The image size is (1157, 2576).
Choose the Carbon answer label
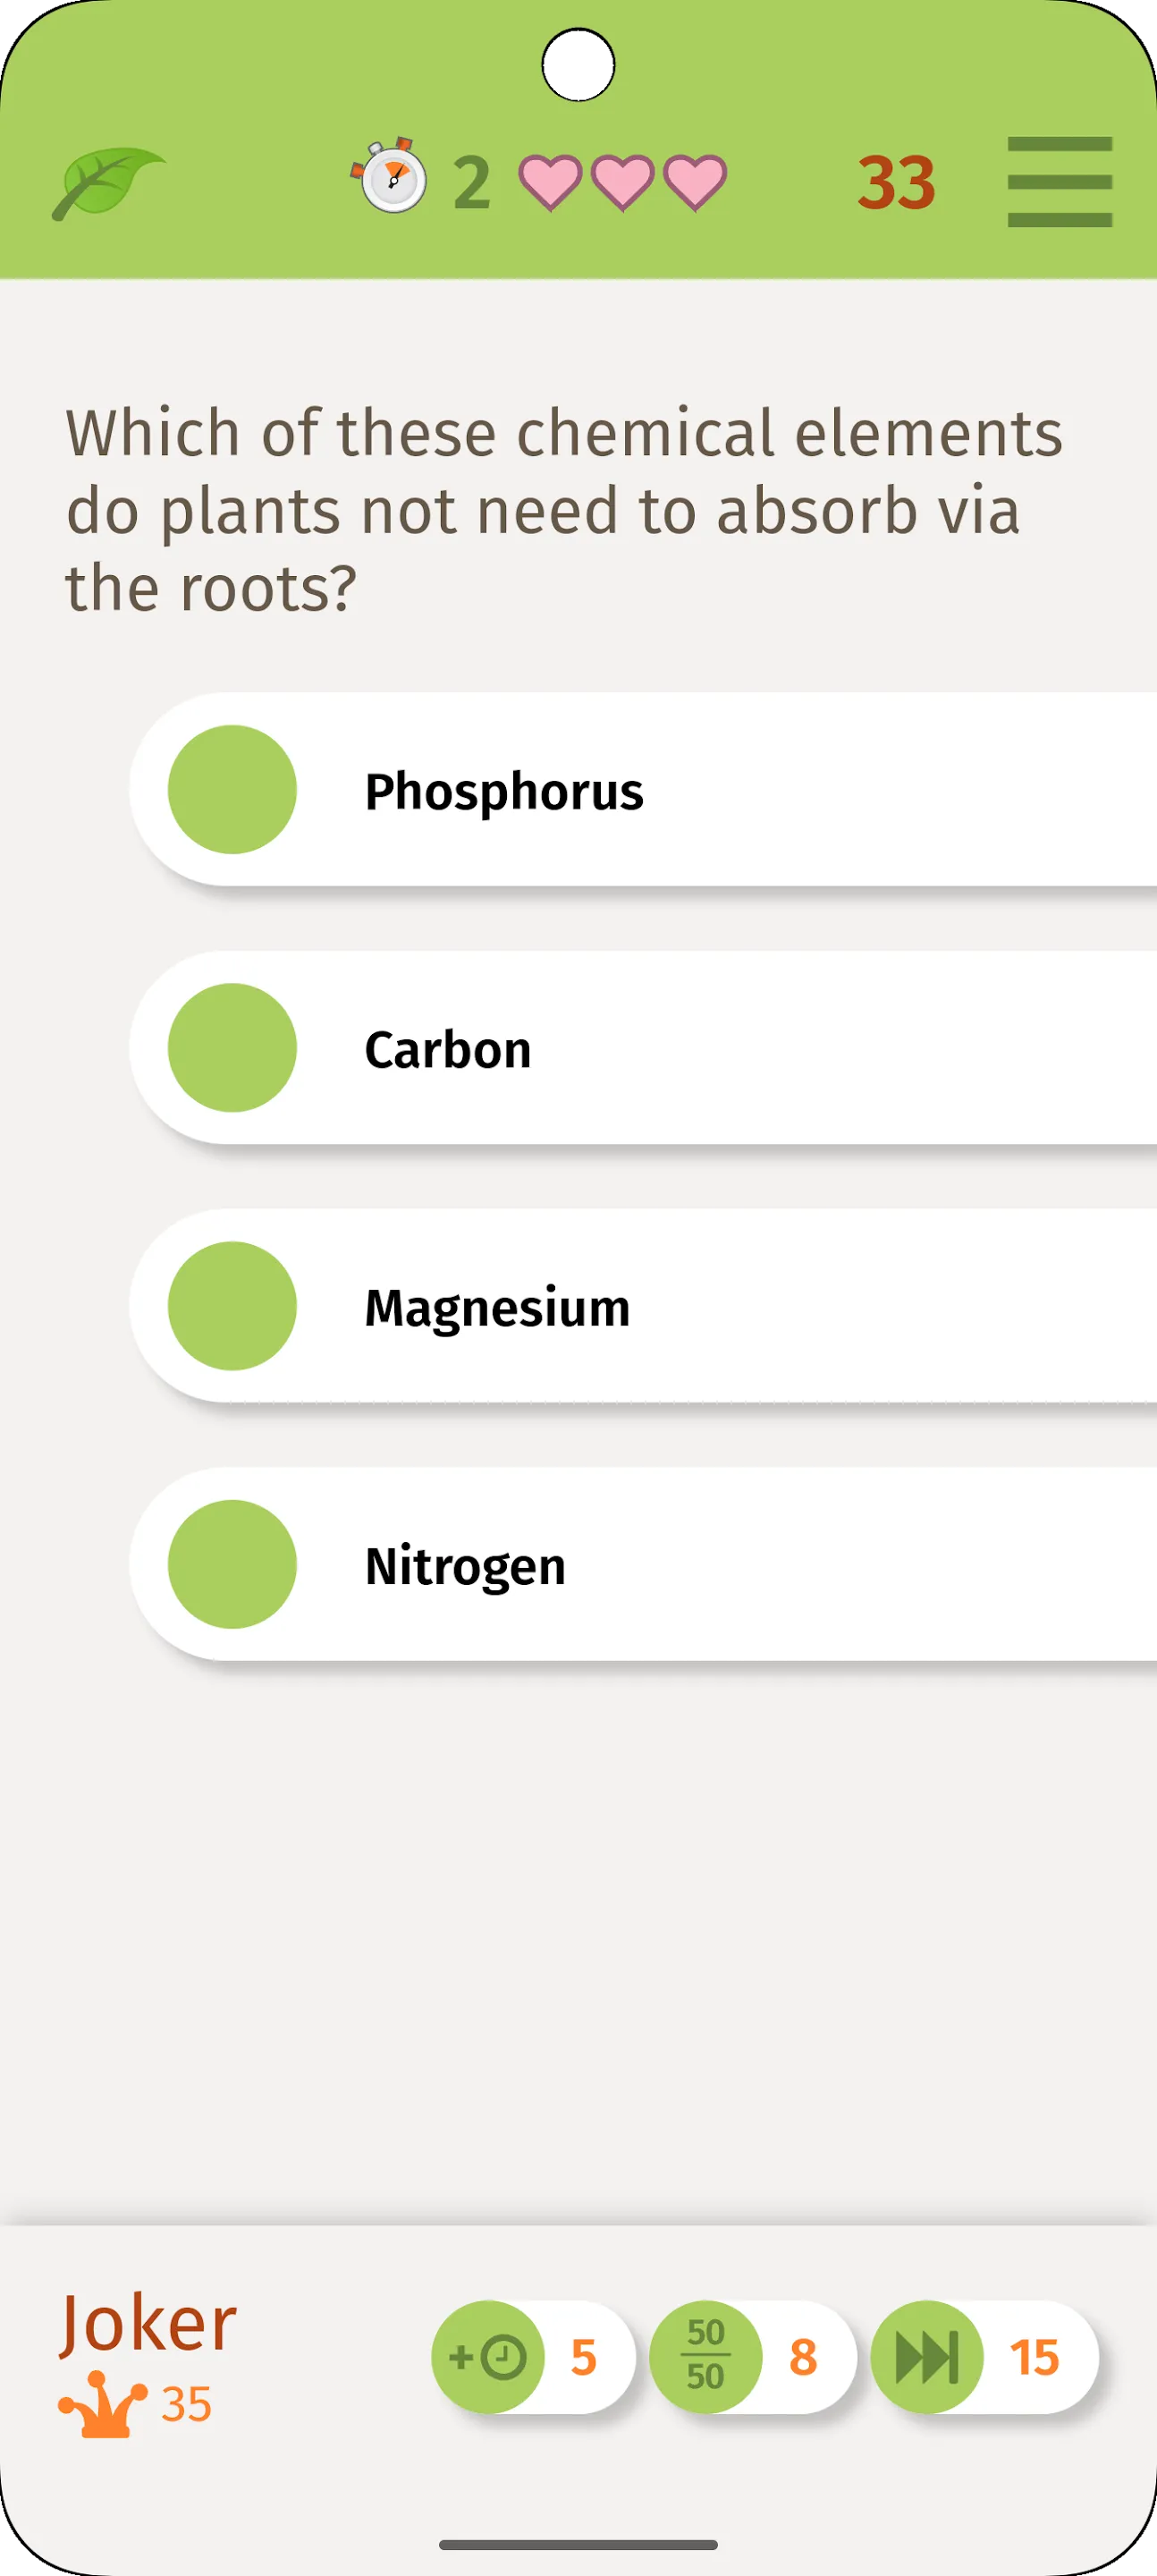(x=448, y=1050)
